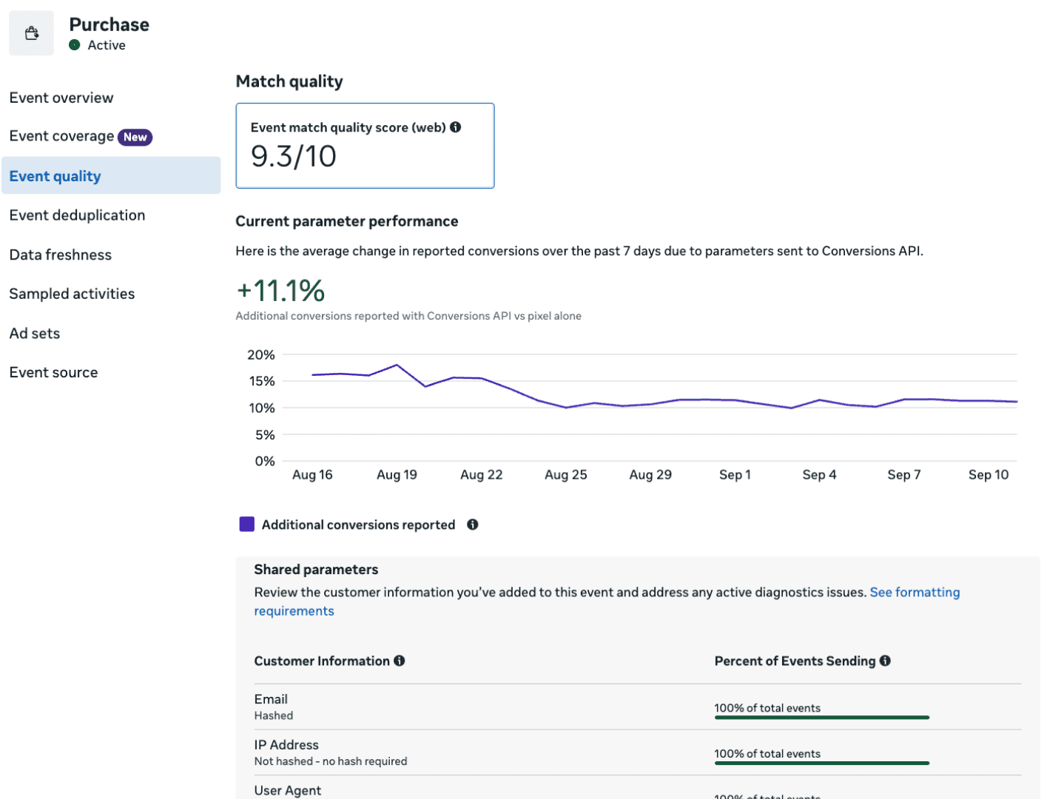Go to Event coverage section
Viewport: 1047px width, 799px height.
point(61,136)
